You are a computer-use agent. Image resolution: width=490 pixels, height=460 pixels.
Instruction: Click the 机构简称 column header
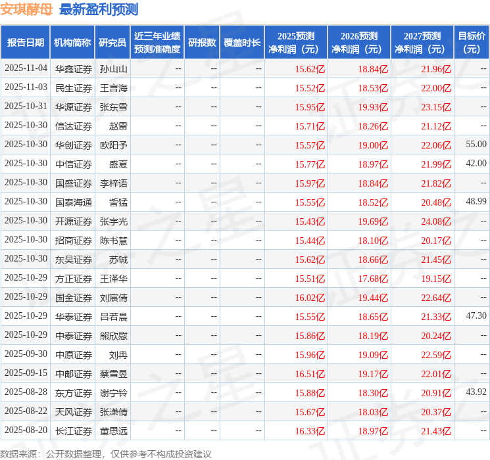pyautogui.click(x=72, y=43)
